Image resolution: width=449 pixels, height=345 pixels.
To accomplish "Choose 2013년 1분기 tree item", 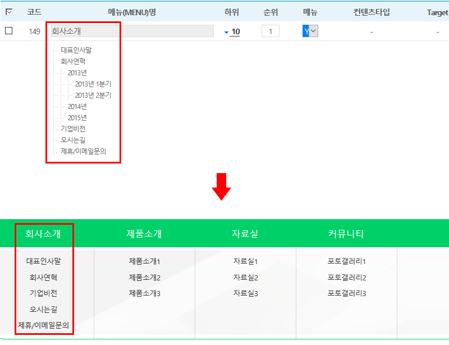I will click(x=93, y=84).
